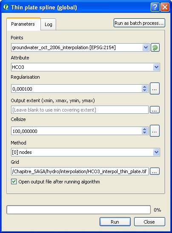Open the Cellsize ellipsis options button
Viewport: 172px width, 233px height.
tap(155, 131)
